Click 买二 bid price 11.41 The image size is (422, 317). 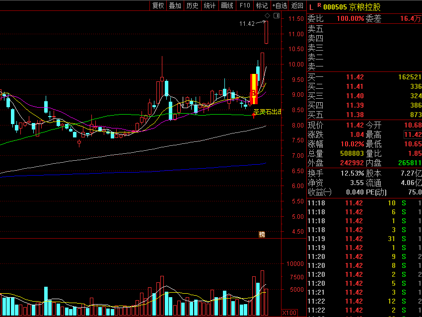tap(354, 87)
